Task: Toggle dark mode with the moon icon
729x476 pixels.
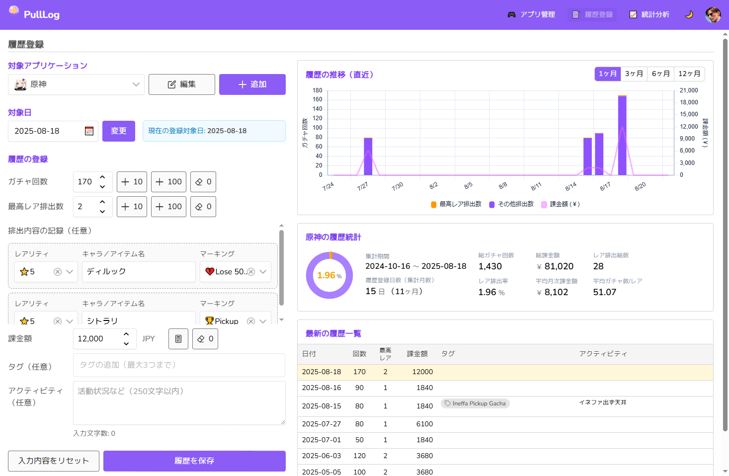Action: (689, 14)
